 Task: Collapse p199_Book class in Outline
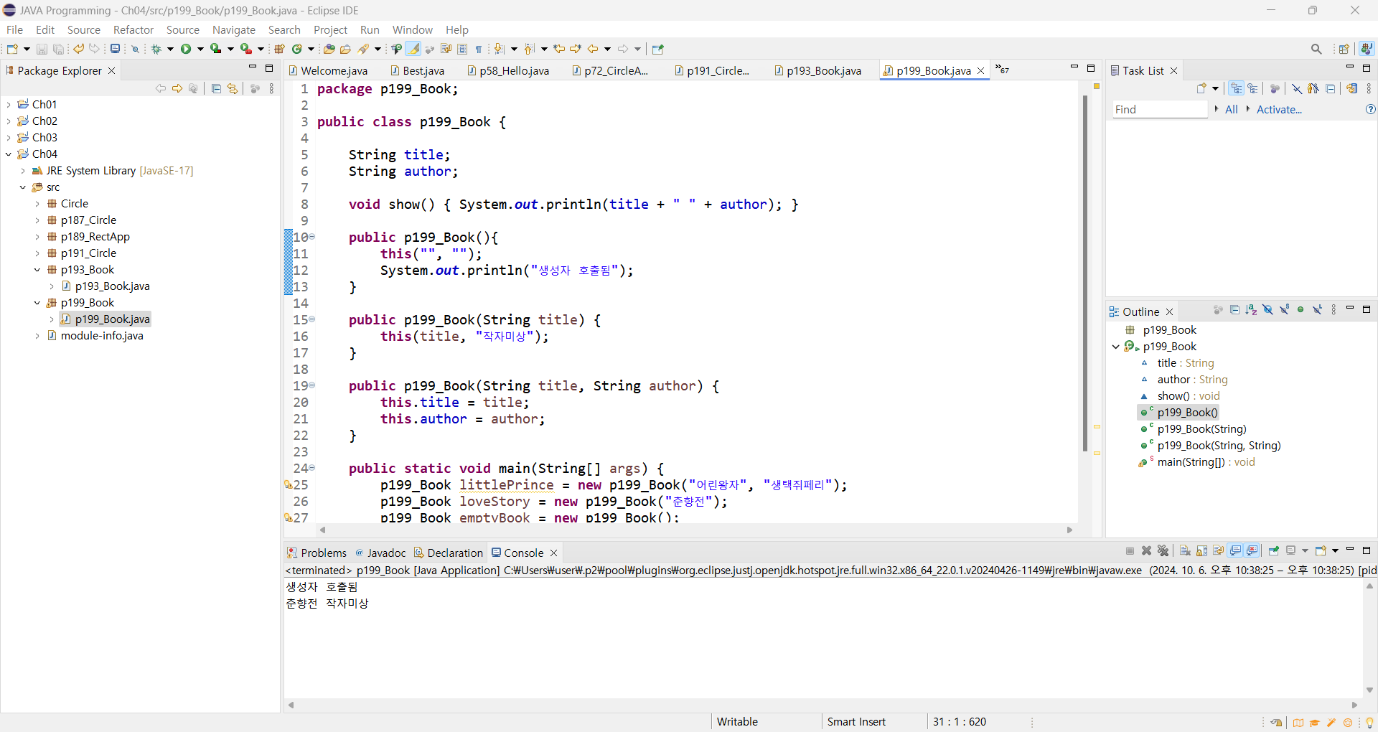1116,346
